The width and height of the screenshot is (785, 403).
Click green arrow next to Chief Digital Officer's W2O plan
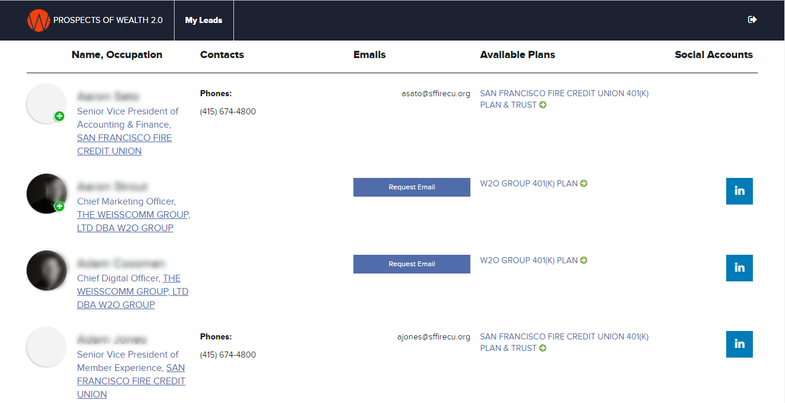(x=584, y=260)
